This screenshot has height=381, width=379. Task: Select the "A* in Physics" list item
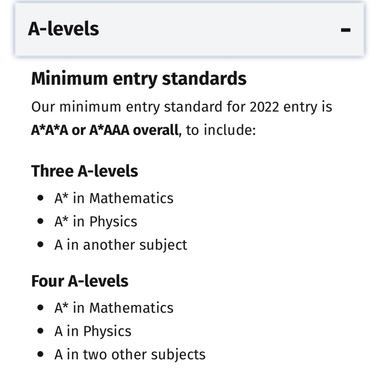pos(96,222)
